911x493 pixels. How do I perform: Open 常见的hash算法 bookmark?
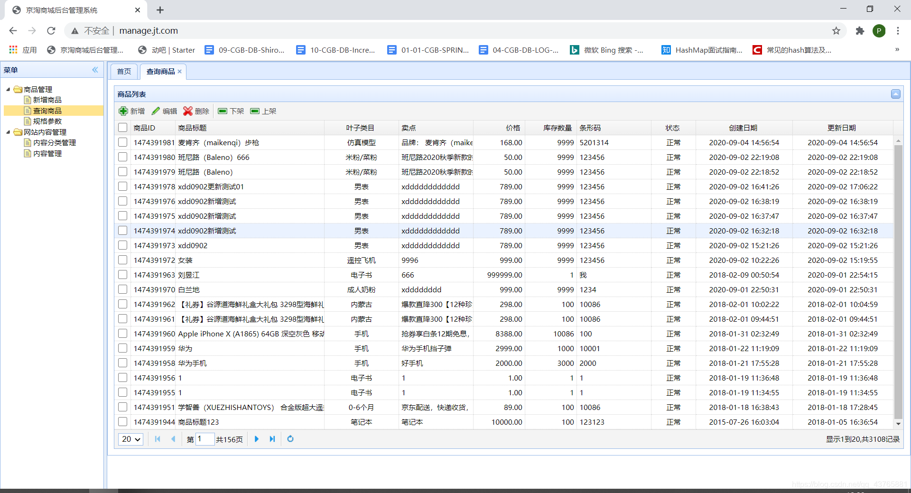(792, 50)
